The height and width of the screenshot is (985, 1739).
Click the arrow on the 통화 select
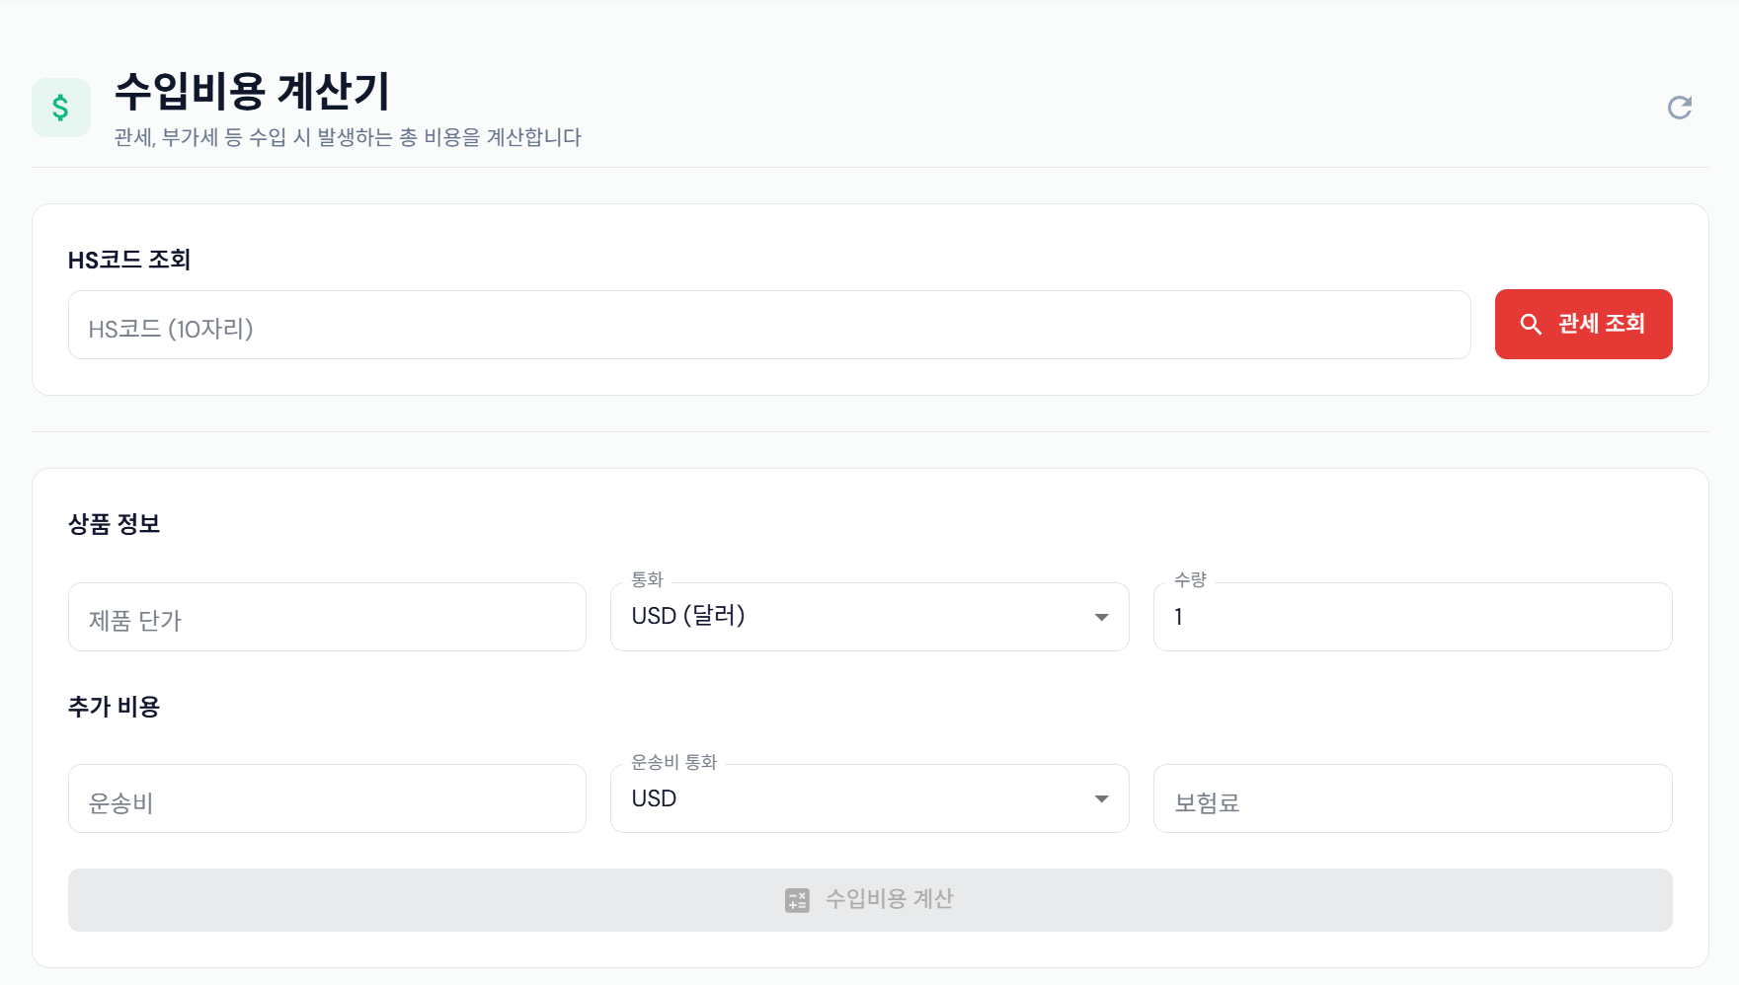pos(1102,618)
